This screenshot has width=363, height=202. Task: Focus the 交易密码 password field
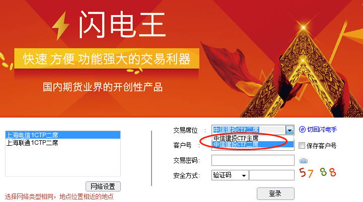[253, 160]
